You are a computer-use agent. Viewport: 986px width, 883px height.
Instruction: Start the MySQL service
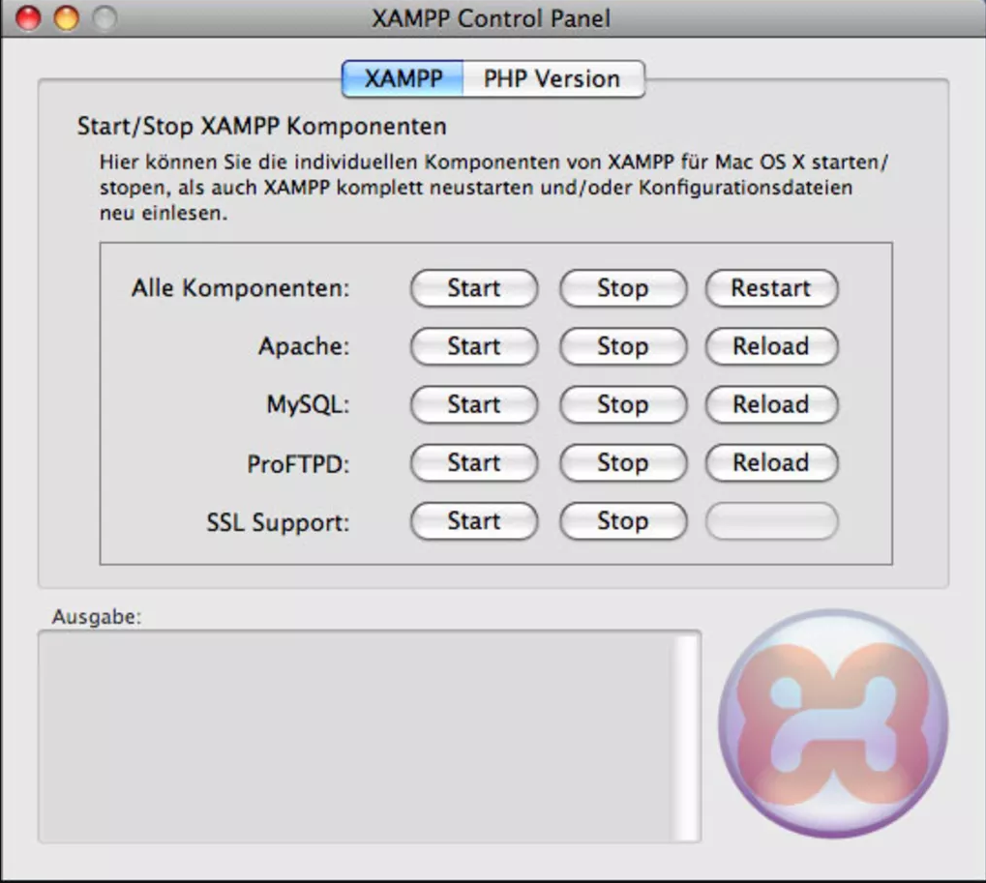click(474, 404)
